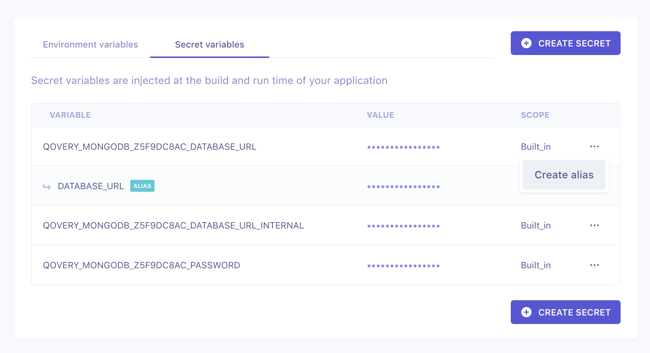Choose Create alias from the popup menu
Viewport: 650px width, 353px height.
pos(564,175)
